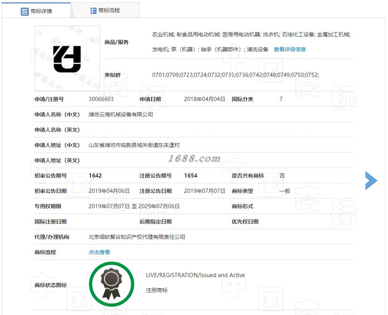This screenshot has width=388, height=315.
Task: Select the 注册商标 status text
Action: click(x=157, y=290)
